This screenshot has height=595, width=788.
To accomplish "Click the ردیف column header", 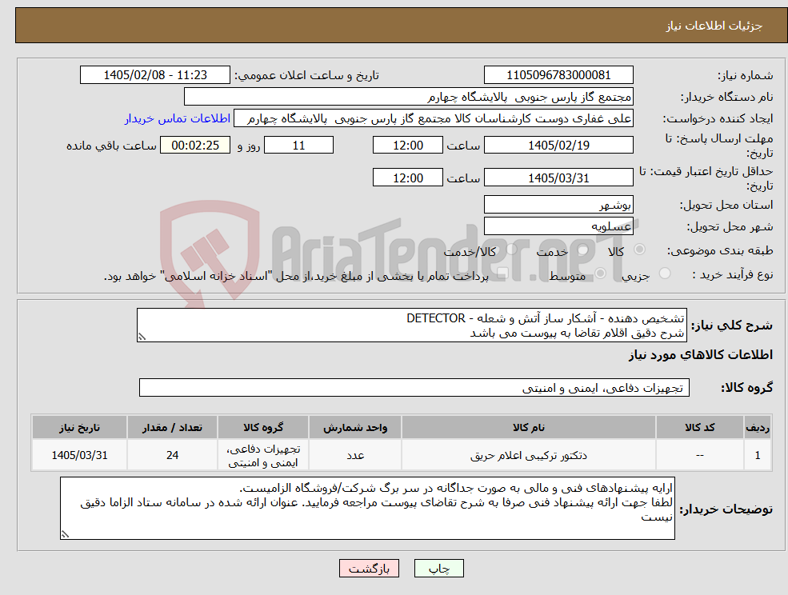I will tap(758, 428).
